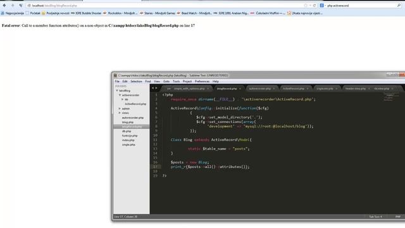This screenshot has height=228, width=405.
Task: Switch to the autorecorder.php tab
Action: click(260, 89)
